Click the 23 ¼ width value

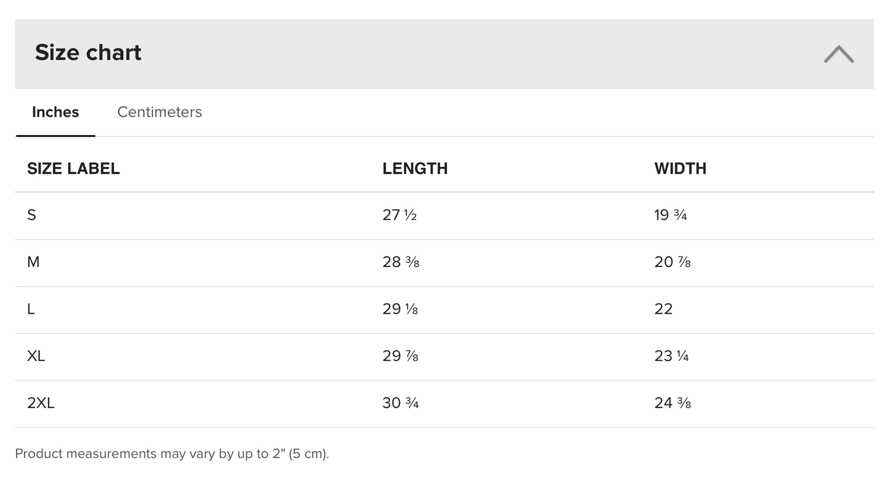coord(671,357)
